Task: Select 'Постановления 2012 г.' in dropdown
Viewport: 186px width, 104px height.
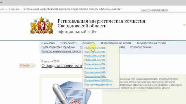Action: click(x=95, y=72)
